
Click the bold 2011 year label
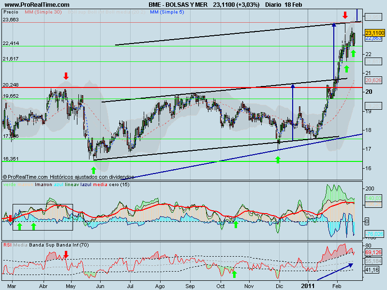[308, 286]
